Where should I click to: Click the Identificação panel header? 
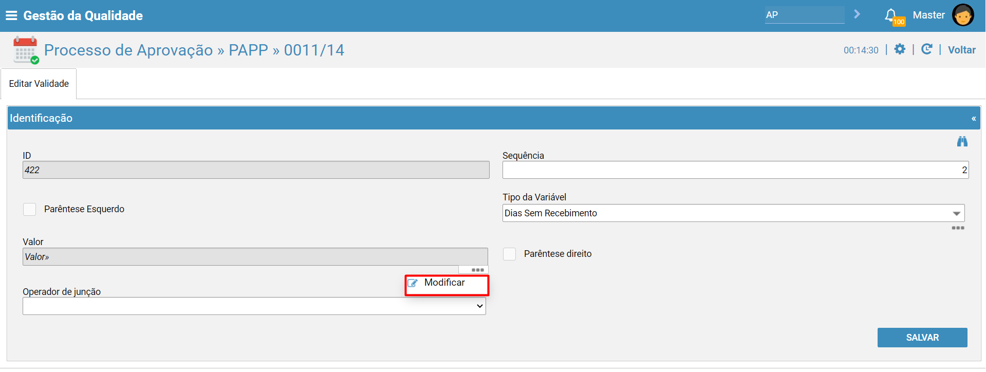pos(494,118)
